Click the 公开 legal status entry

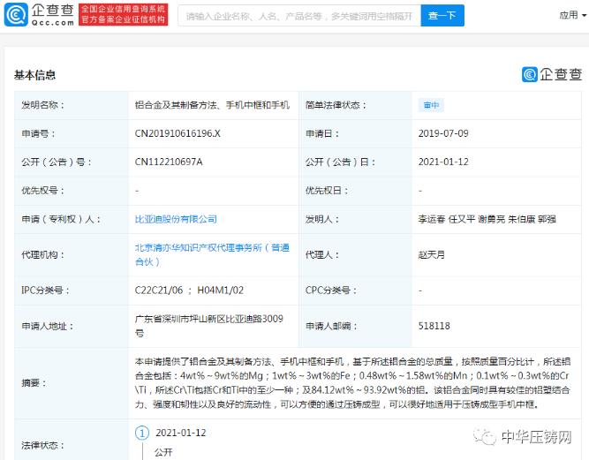pos(163,452)
